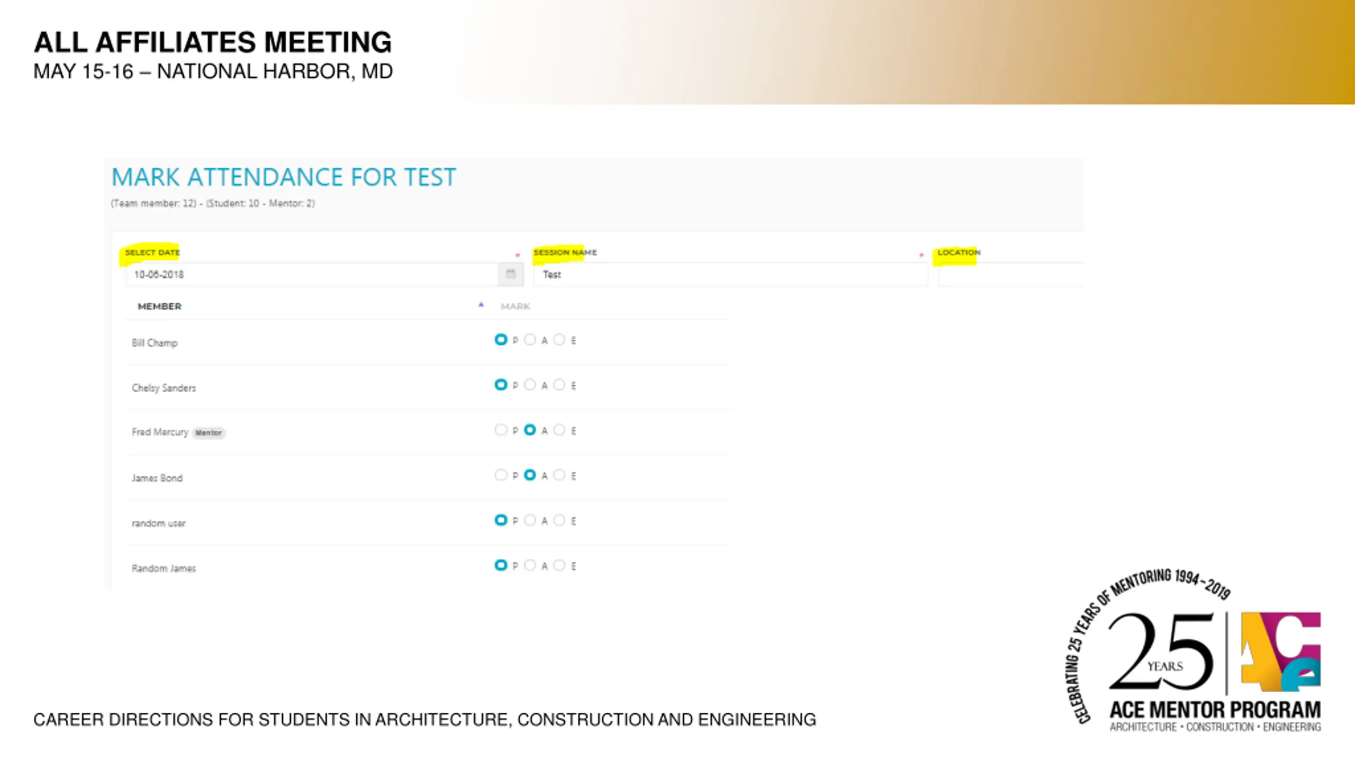Select the Chelsy Sanders member name

pyautogui.click(x=164, y=388)
